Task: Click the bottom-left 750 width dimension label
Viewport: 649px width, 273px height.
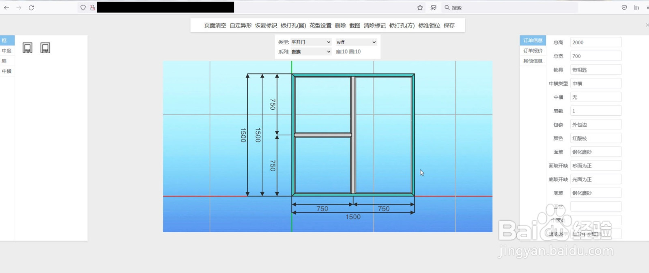Action: coord(322,209)
